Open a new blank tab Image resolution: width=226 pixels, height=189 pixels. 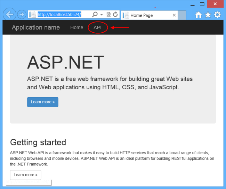point(182,15)
